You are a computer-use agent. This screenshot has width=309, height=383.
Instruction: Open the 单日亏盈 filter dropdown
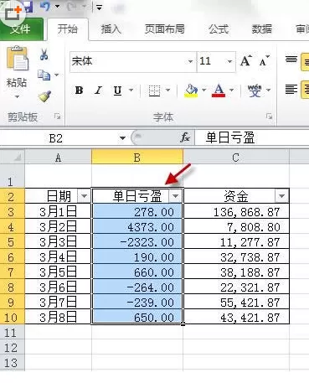175,196
